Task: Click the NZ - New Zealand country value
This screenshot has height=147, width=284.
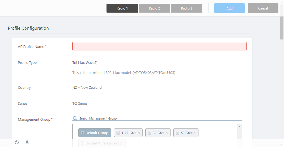Action: click(87, 88)
